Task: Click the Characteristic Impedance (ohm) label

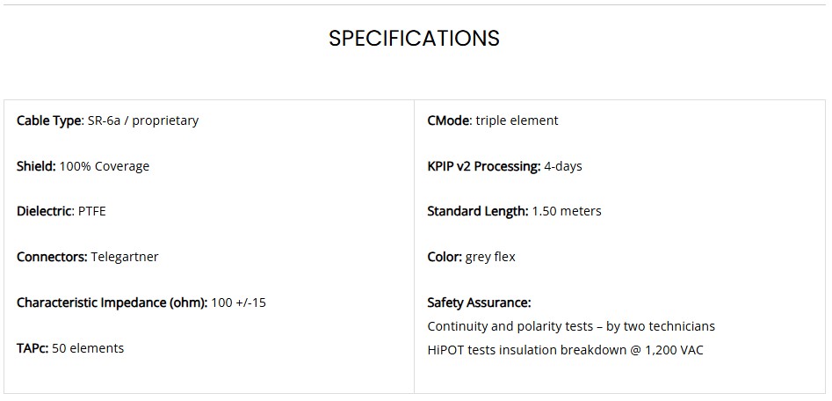Action: point(112,303)
